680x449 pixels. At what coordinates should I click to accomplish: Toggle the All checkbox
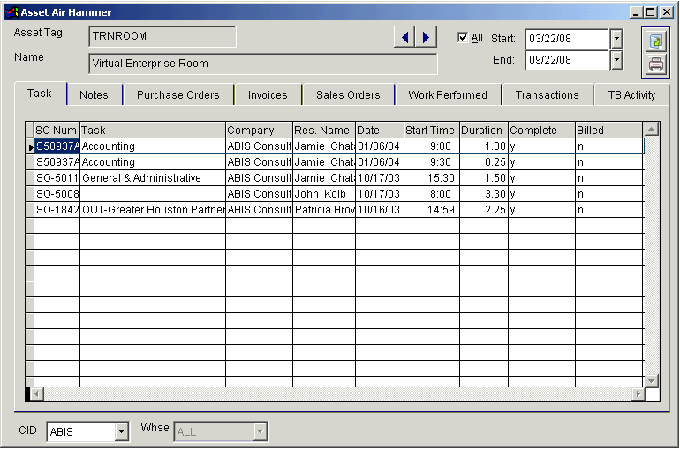tap(463, 38)
